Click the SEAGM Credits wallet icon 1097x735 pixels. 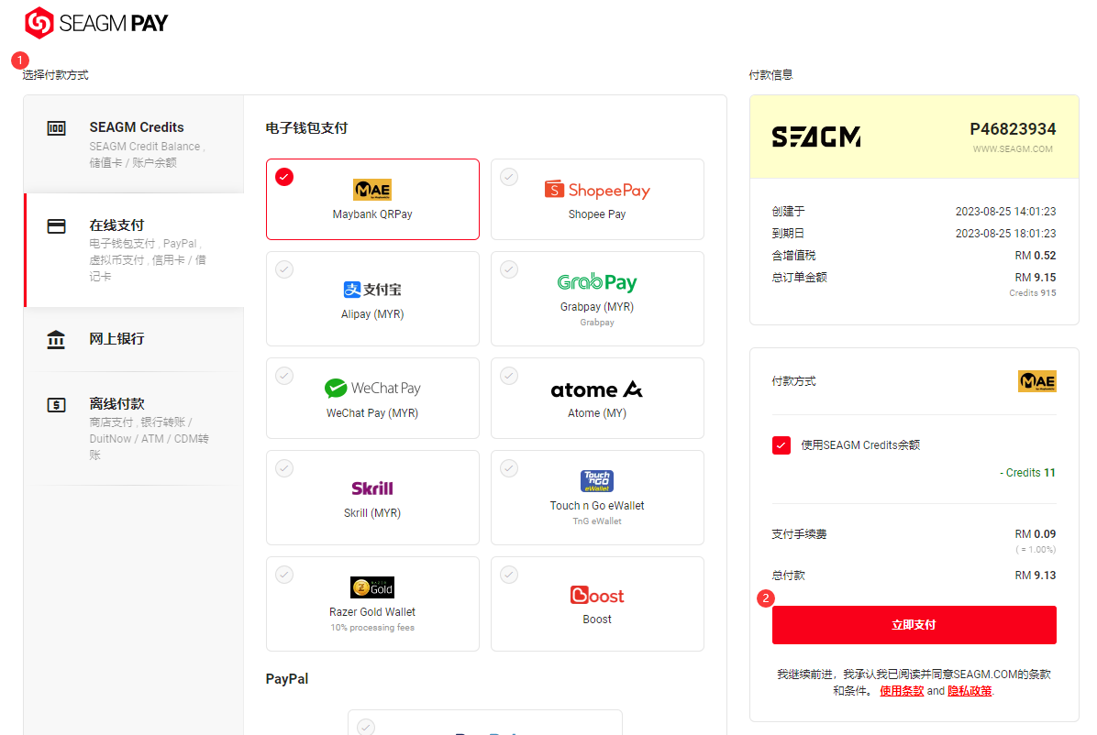56,128
